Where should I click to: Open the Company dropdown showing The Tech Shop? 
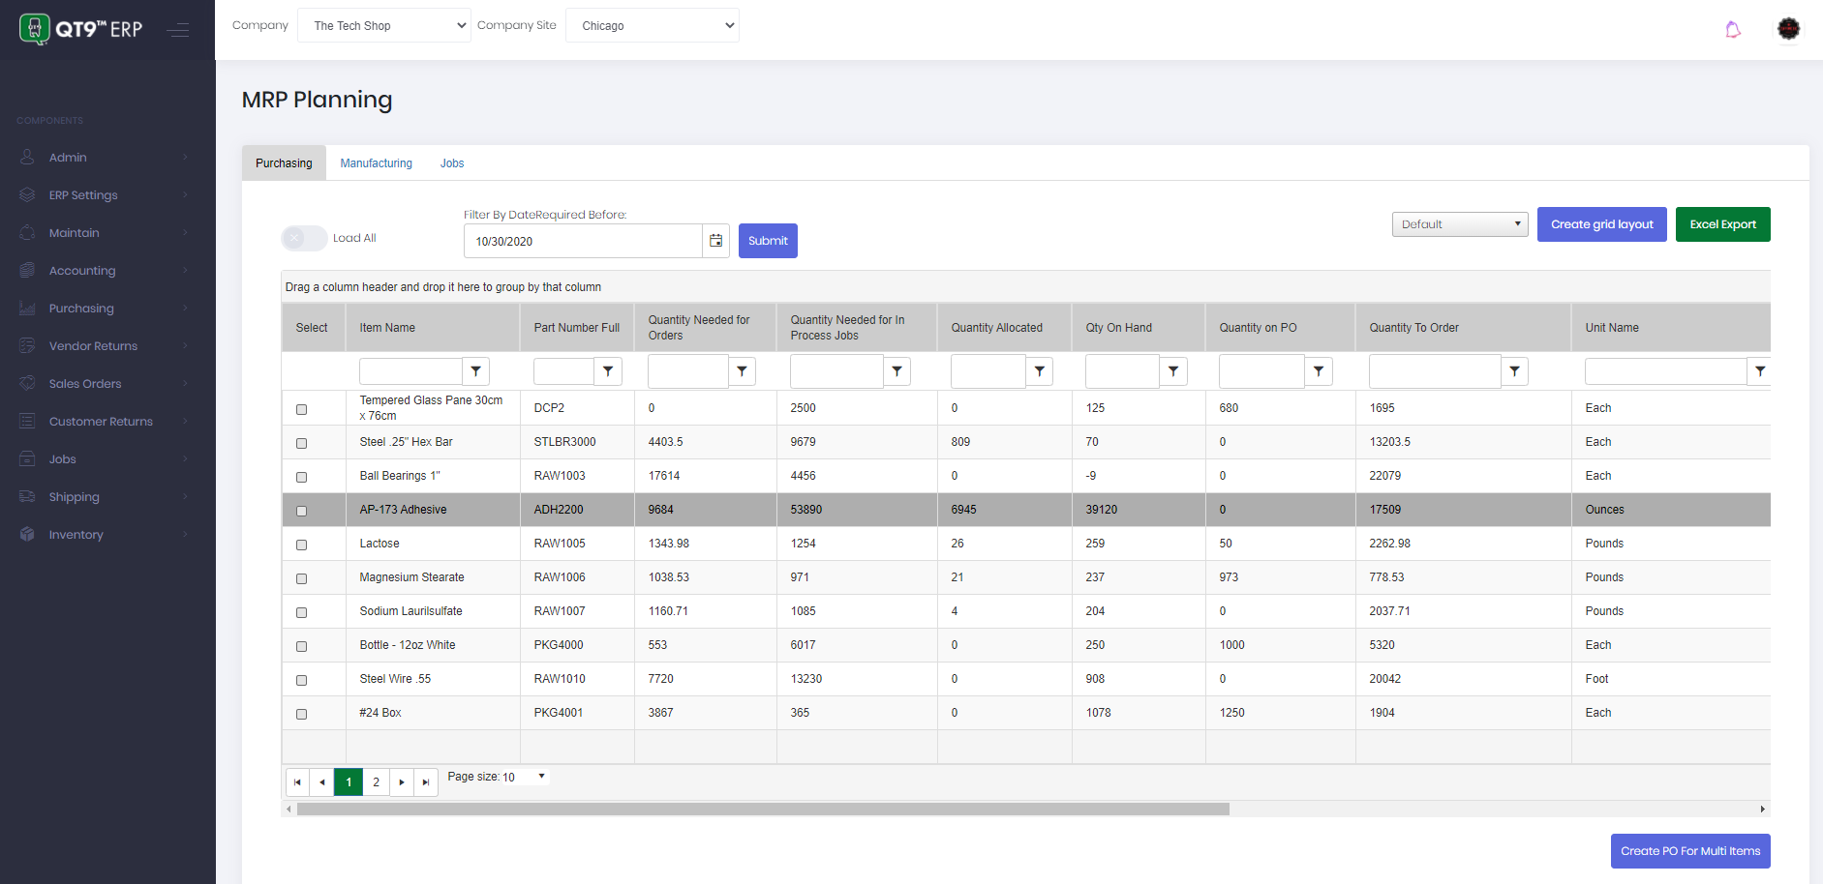point(383,26)
